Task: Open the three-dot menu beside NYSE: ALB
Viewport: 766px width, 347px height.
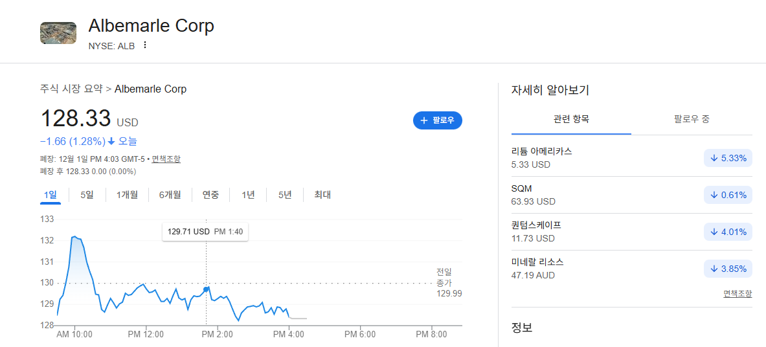Action: point(144,45)
